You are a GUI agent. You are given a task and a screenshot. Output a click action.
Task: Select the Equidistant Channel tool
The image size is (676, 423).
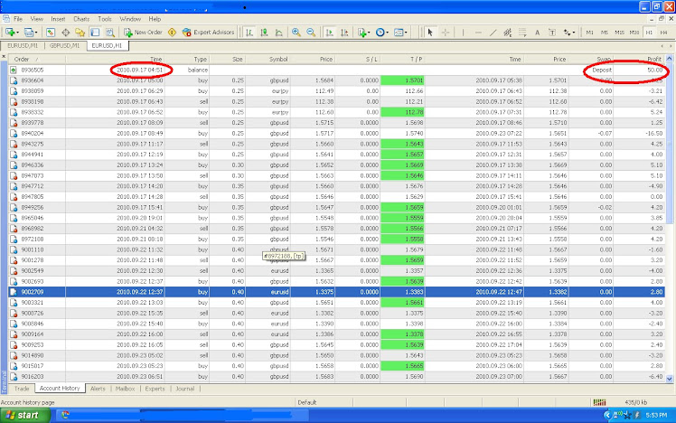(x=508, y=33)
